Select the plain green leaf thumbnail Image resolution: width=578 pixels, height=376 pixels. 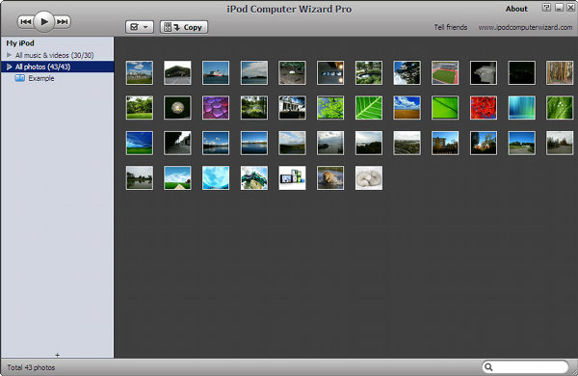point(445,108)
